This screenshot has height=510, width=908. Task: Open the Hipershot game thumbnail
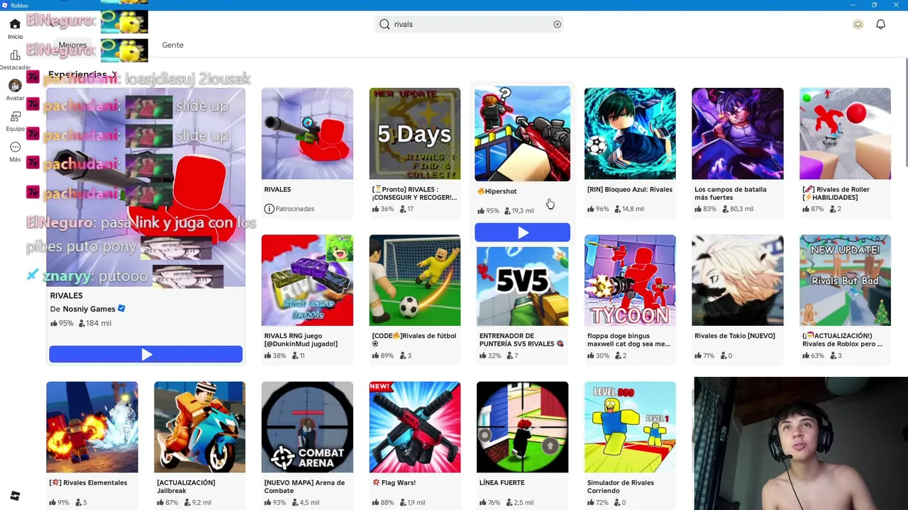(522, 134)
